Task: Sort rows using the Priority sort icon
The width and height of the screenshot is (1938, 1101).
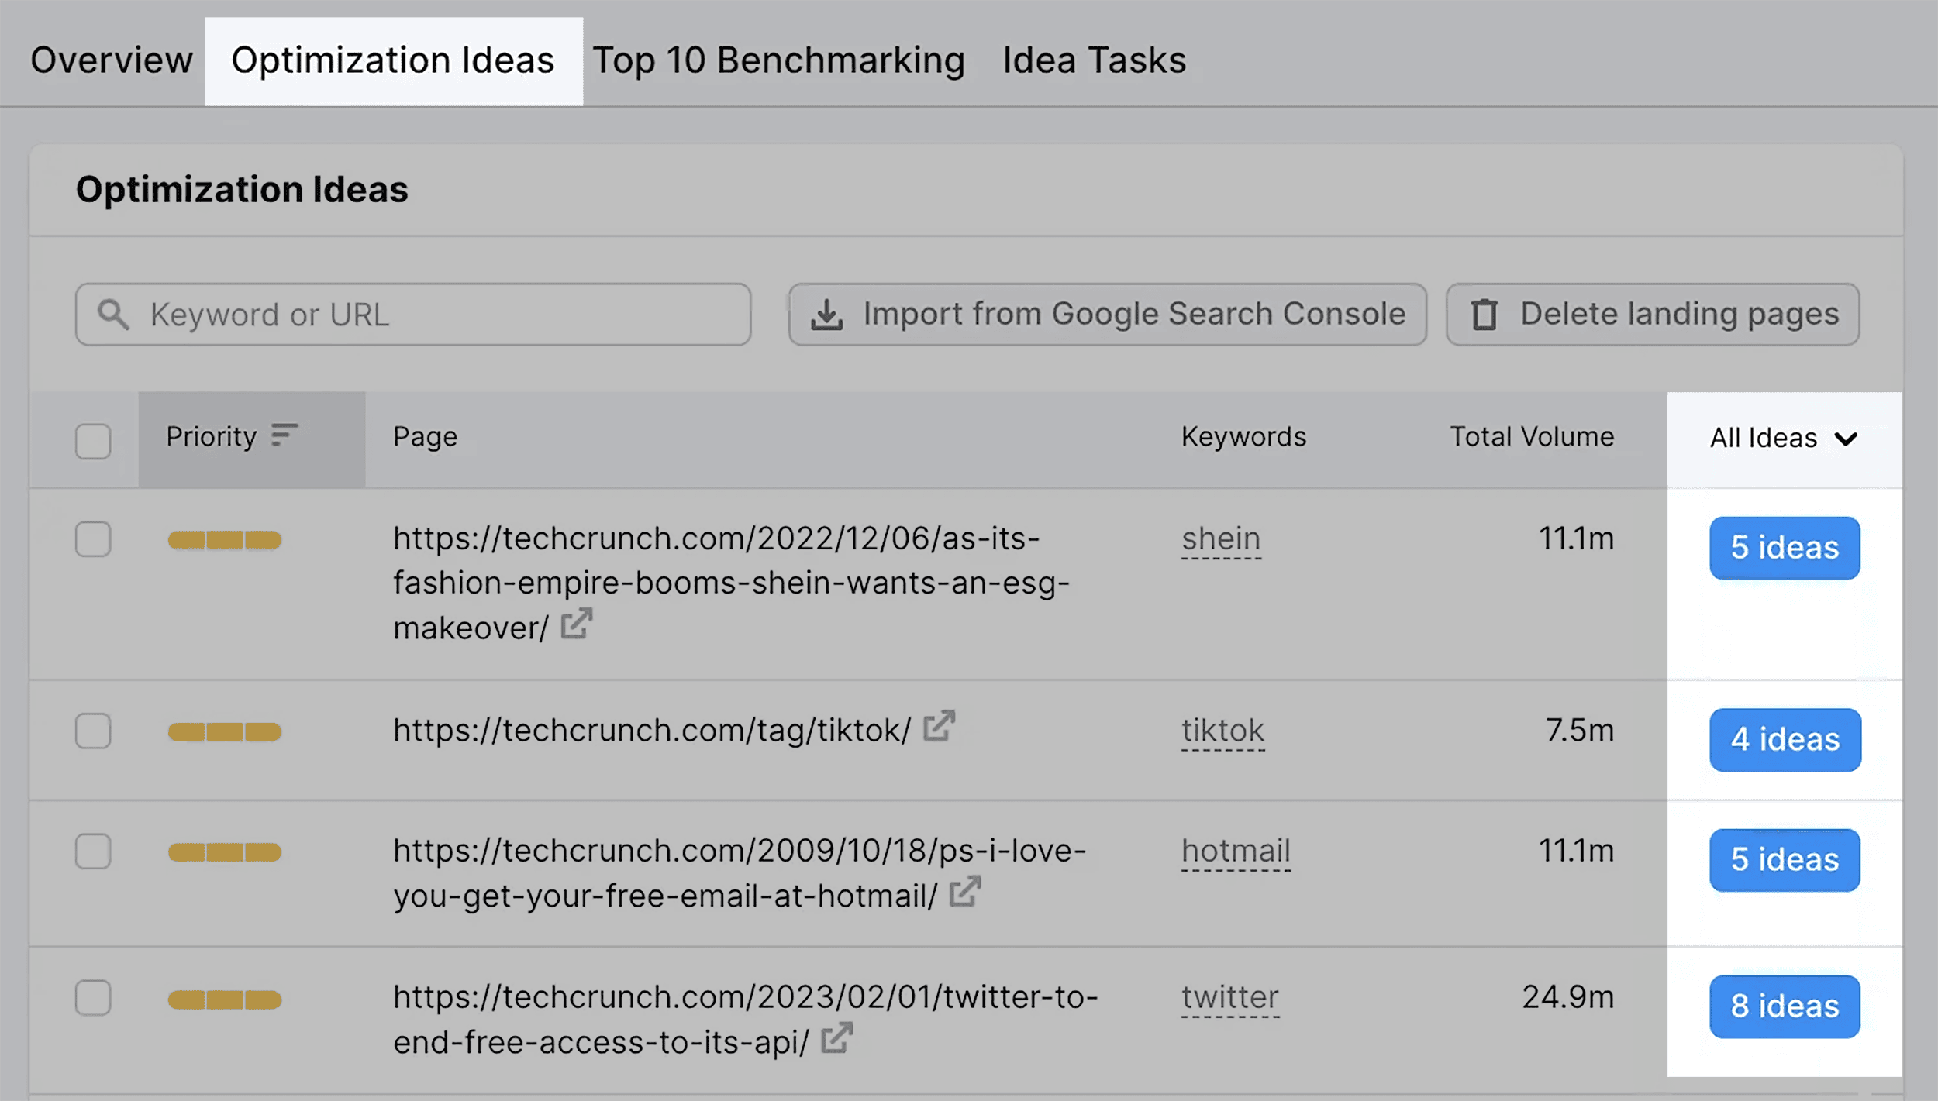Action: 284,436
